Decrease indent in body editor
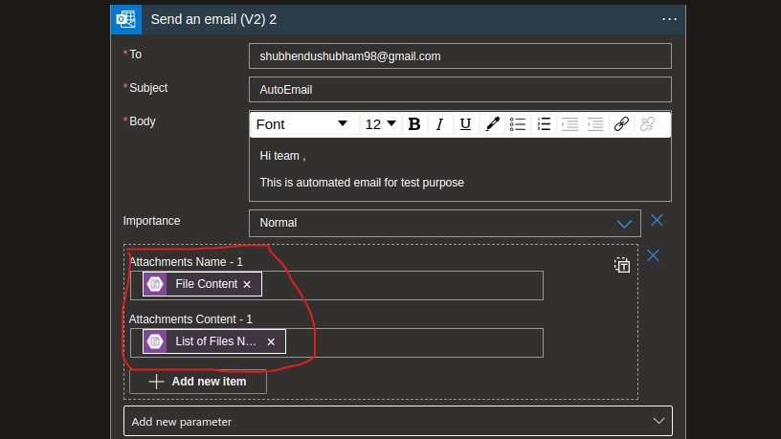This screenshot has height=439, width=781. pyautogui.click(x=595, y=124)
